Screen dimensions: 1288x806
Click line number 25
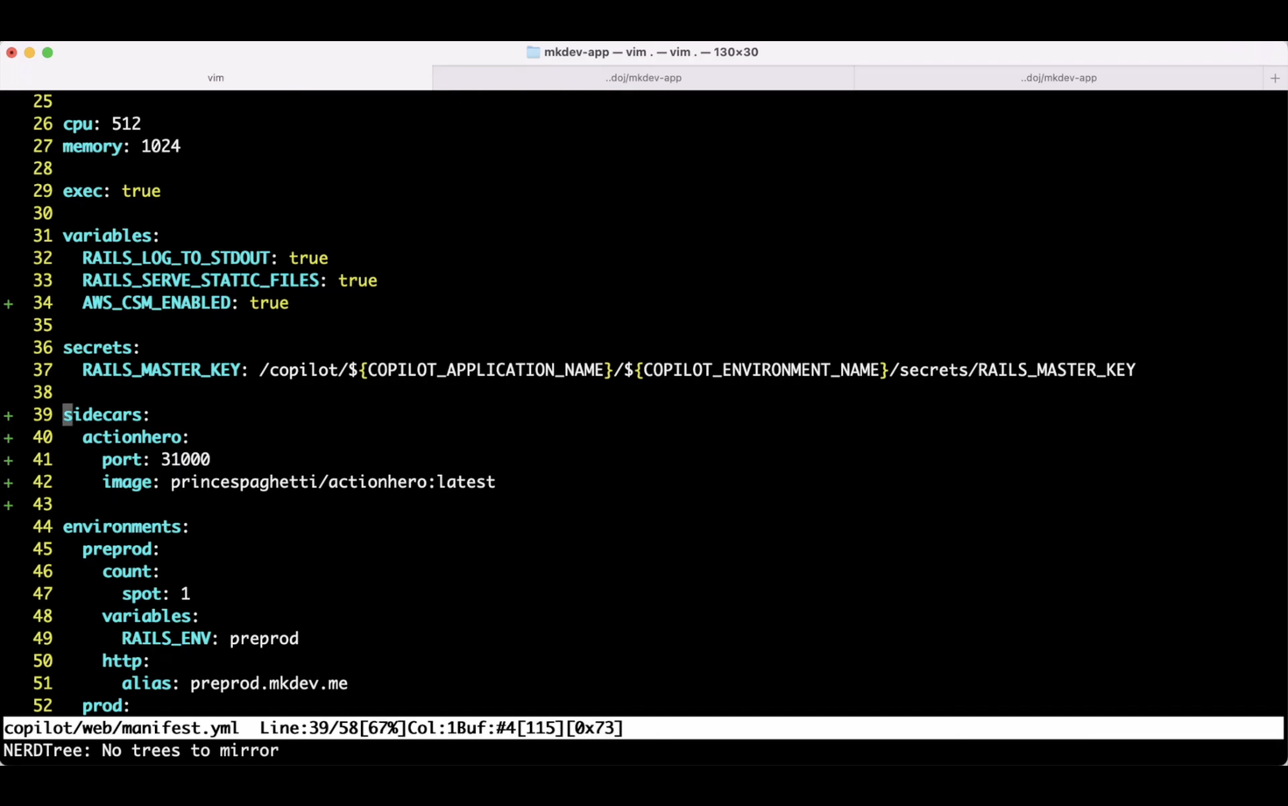(43, 102)
